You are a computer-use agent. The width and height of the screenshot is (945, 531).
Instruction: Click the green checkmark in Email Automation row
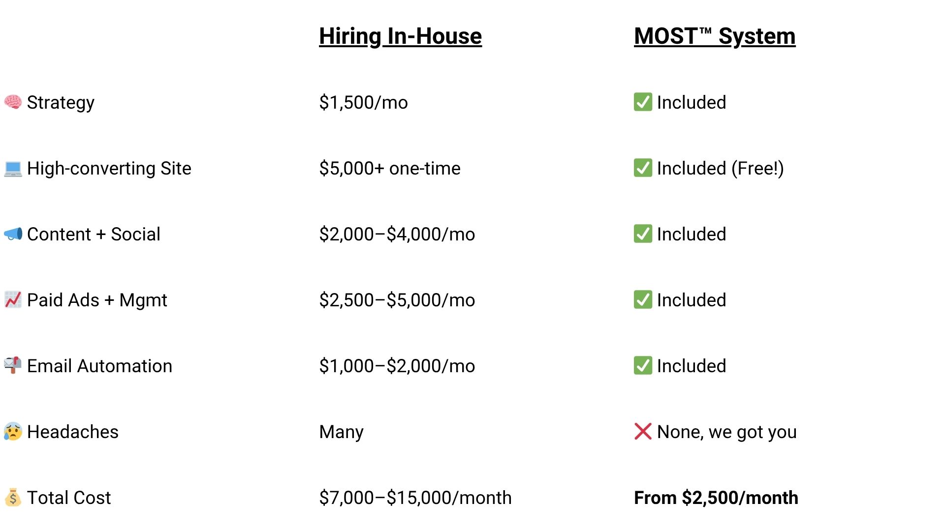pos(643,366)
